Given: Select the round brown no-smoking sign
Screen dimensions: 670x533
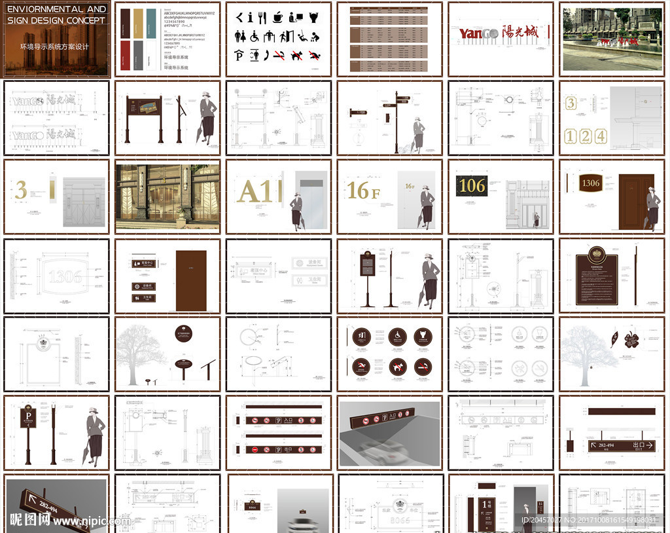Looking at the screenshot, I should click(423, 367).
